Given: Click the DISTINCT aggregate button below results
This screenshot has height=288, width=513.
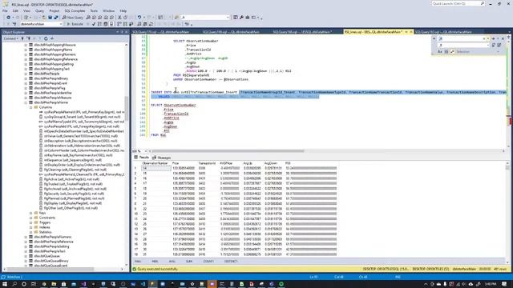Looking at the screenshot, I should (x=231, y=262).
